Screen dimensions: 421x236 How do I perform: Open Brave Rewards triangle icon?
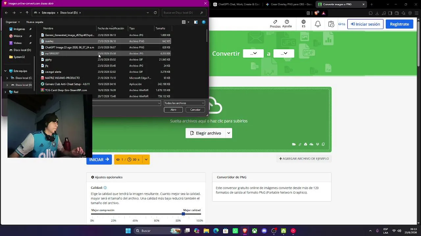coord(324,13)
